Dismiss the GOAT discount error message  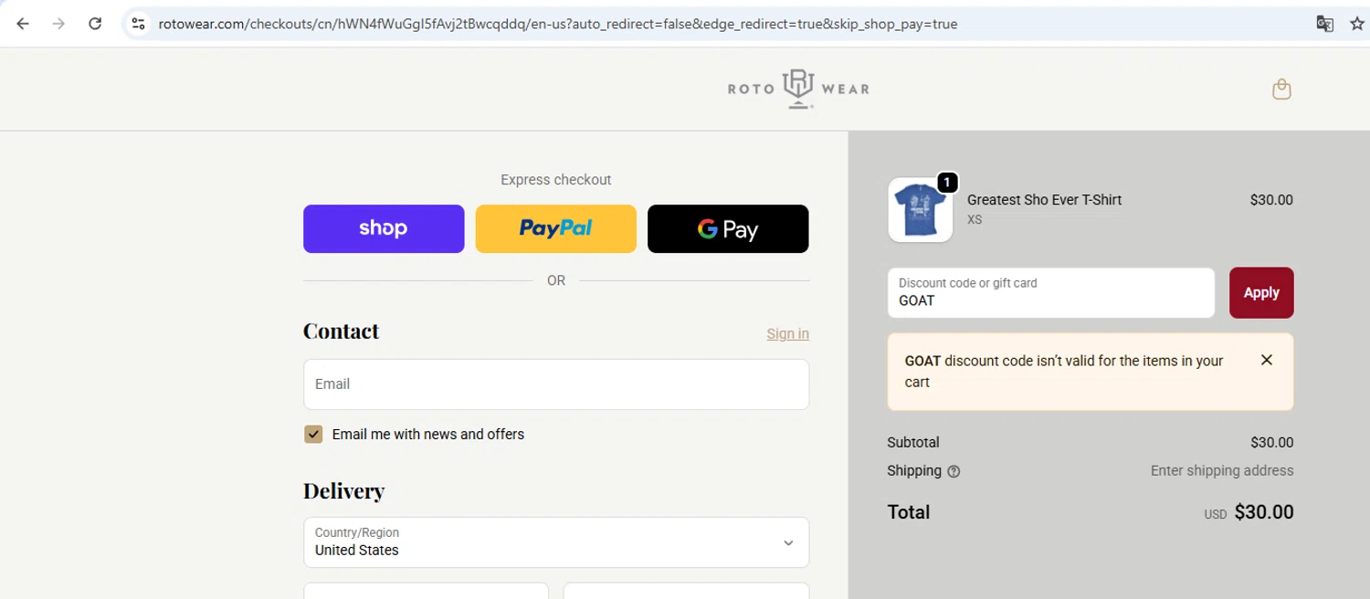pyautogui.click(x=1266, y=360)
